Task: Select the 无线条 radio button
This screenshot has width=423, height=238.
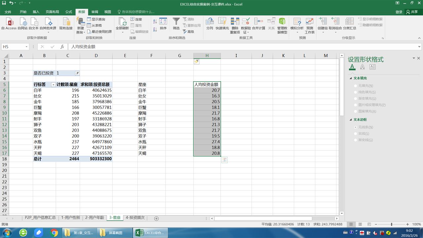Action: (356, 127)
